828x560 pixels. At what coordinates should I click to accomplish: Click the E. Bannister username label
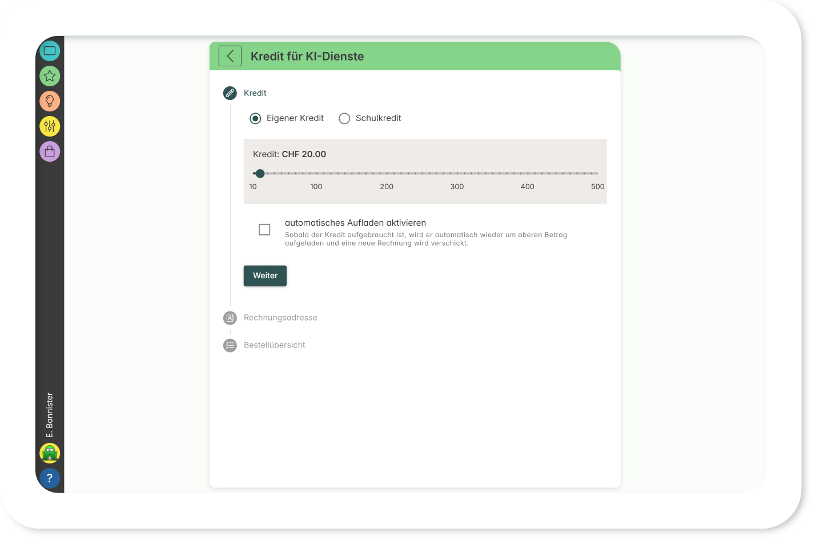coord(50,415)
